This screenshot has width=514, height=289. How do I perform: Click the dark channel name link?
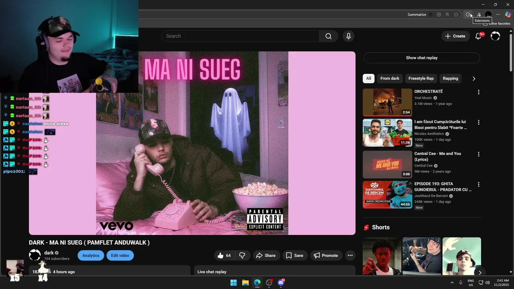49,253
